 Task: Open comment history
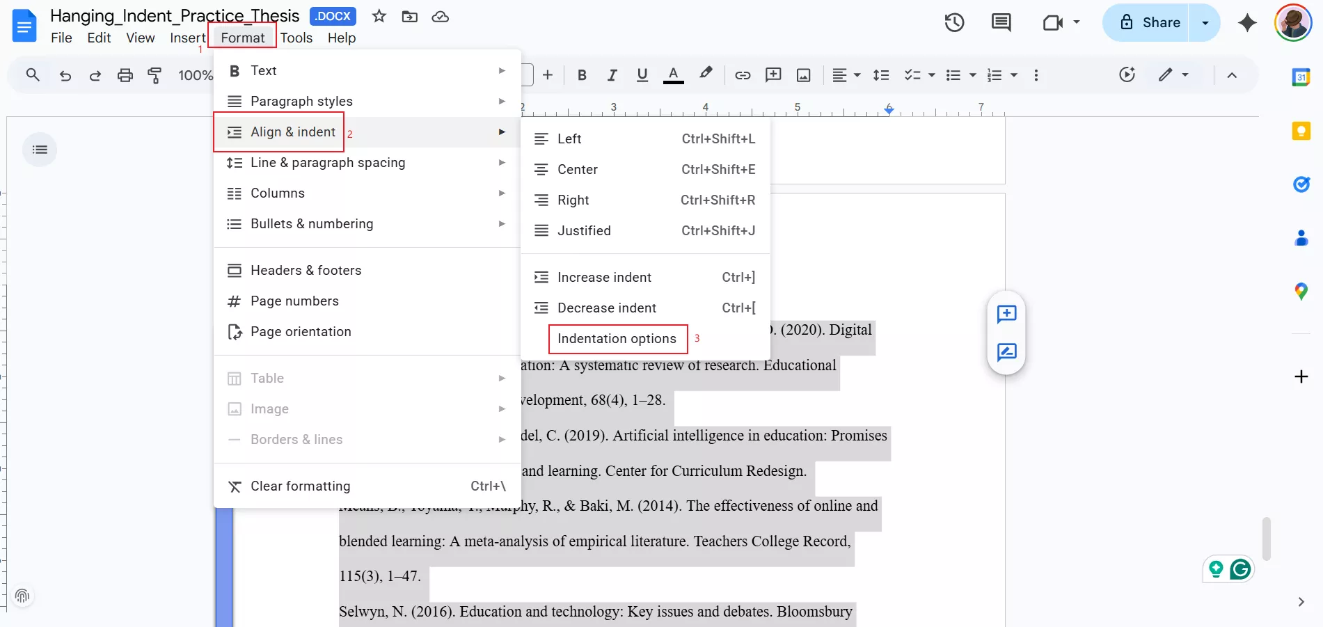pos(1001,22)
